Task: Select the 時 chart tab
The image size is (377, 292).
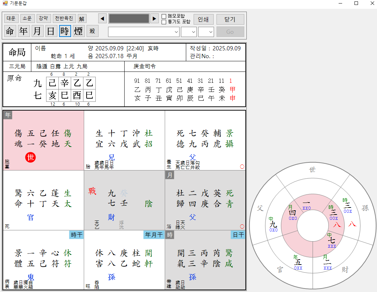Action: coord(65,31)
